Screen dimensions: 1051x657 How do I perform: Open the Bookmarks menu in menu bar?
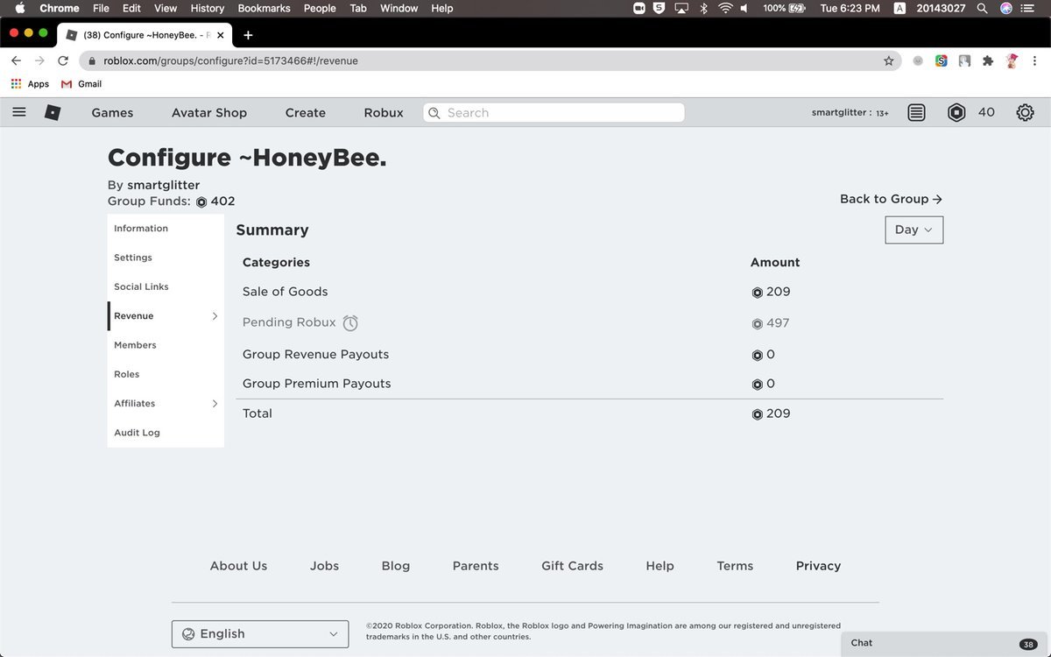[264, 8]
